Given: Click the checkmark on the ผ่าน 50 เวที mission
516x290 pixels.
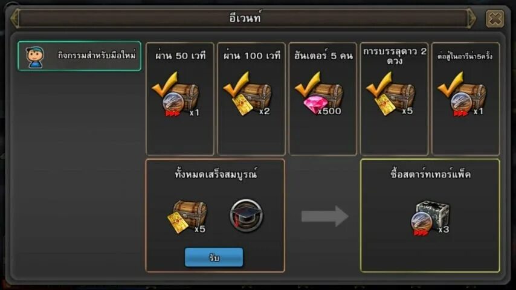Looking at the screenshot, I should 164,84.
